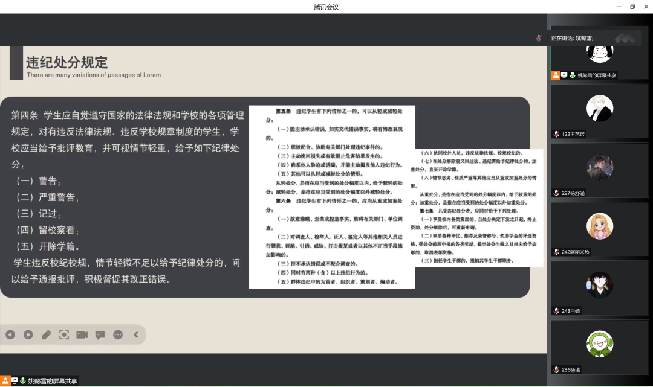Image resolution: width=653 pixels, height=387 pixels.
Task: Select the pen annotation tool
Action: [46, 334]
